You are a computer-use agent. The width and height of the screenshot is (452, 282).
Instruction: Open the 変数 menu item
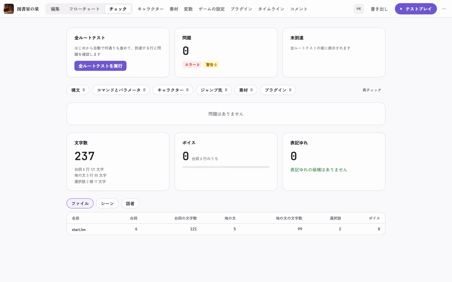click(188, 9)
